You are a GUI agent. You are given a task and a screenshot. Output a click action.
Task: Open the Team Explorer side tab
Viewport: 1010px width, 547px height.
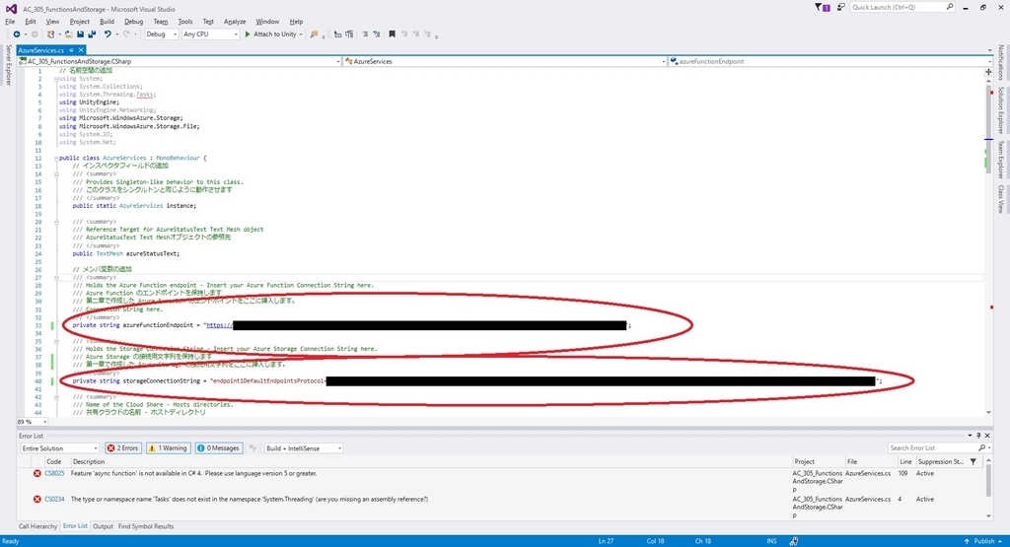[x=1001, y=160]
